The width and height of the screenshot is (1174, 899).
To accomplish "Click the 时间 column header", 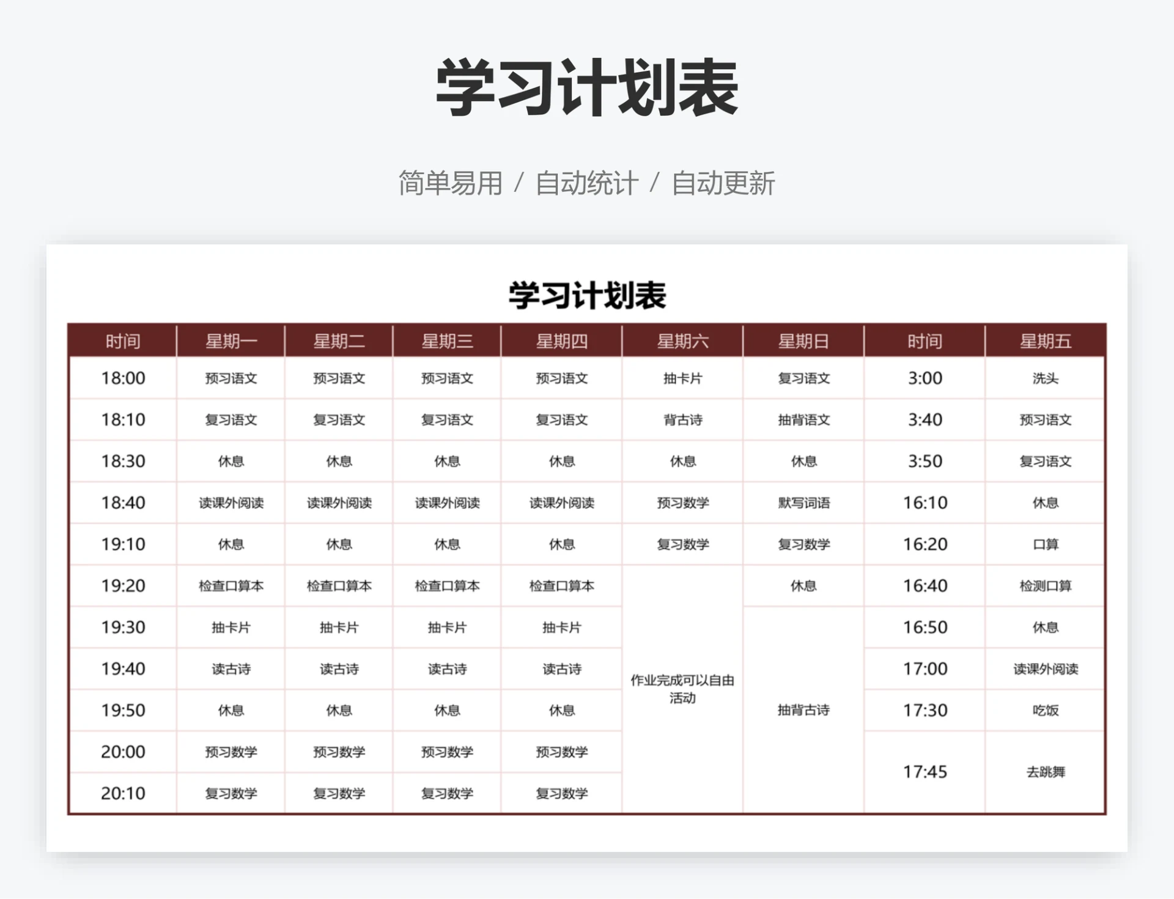I will pos(122,341).
